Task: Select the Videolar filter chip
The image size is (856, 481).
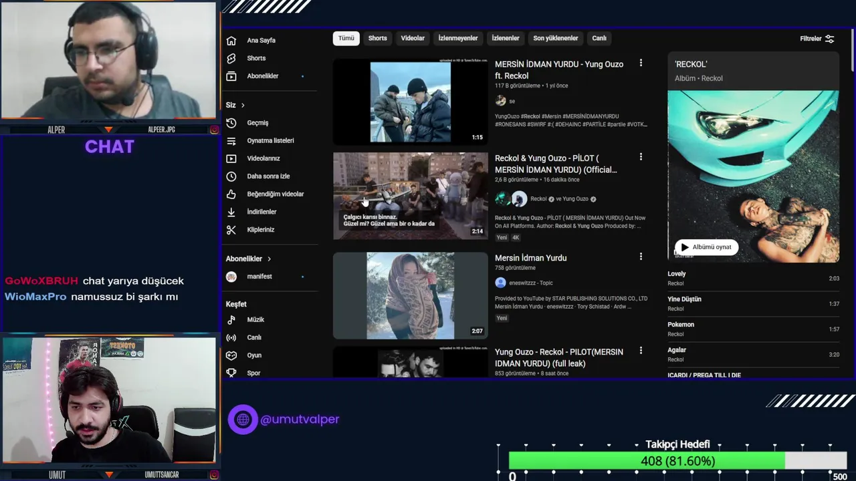Action: (x=413, y=39)
